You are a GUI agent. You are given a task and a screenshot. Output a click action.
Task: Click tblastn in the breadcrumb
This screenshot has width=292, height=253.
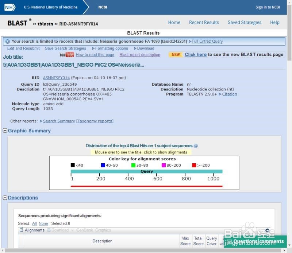45,24
